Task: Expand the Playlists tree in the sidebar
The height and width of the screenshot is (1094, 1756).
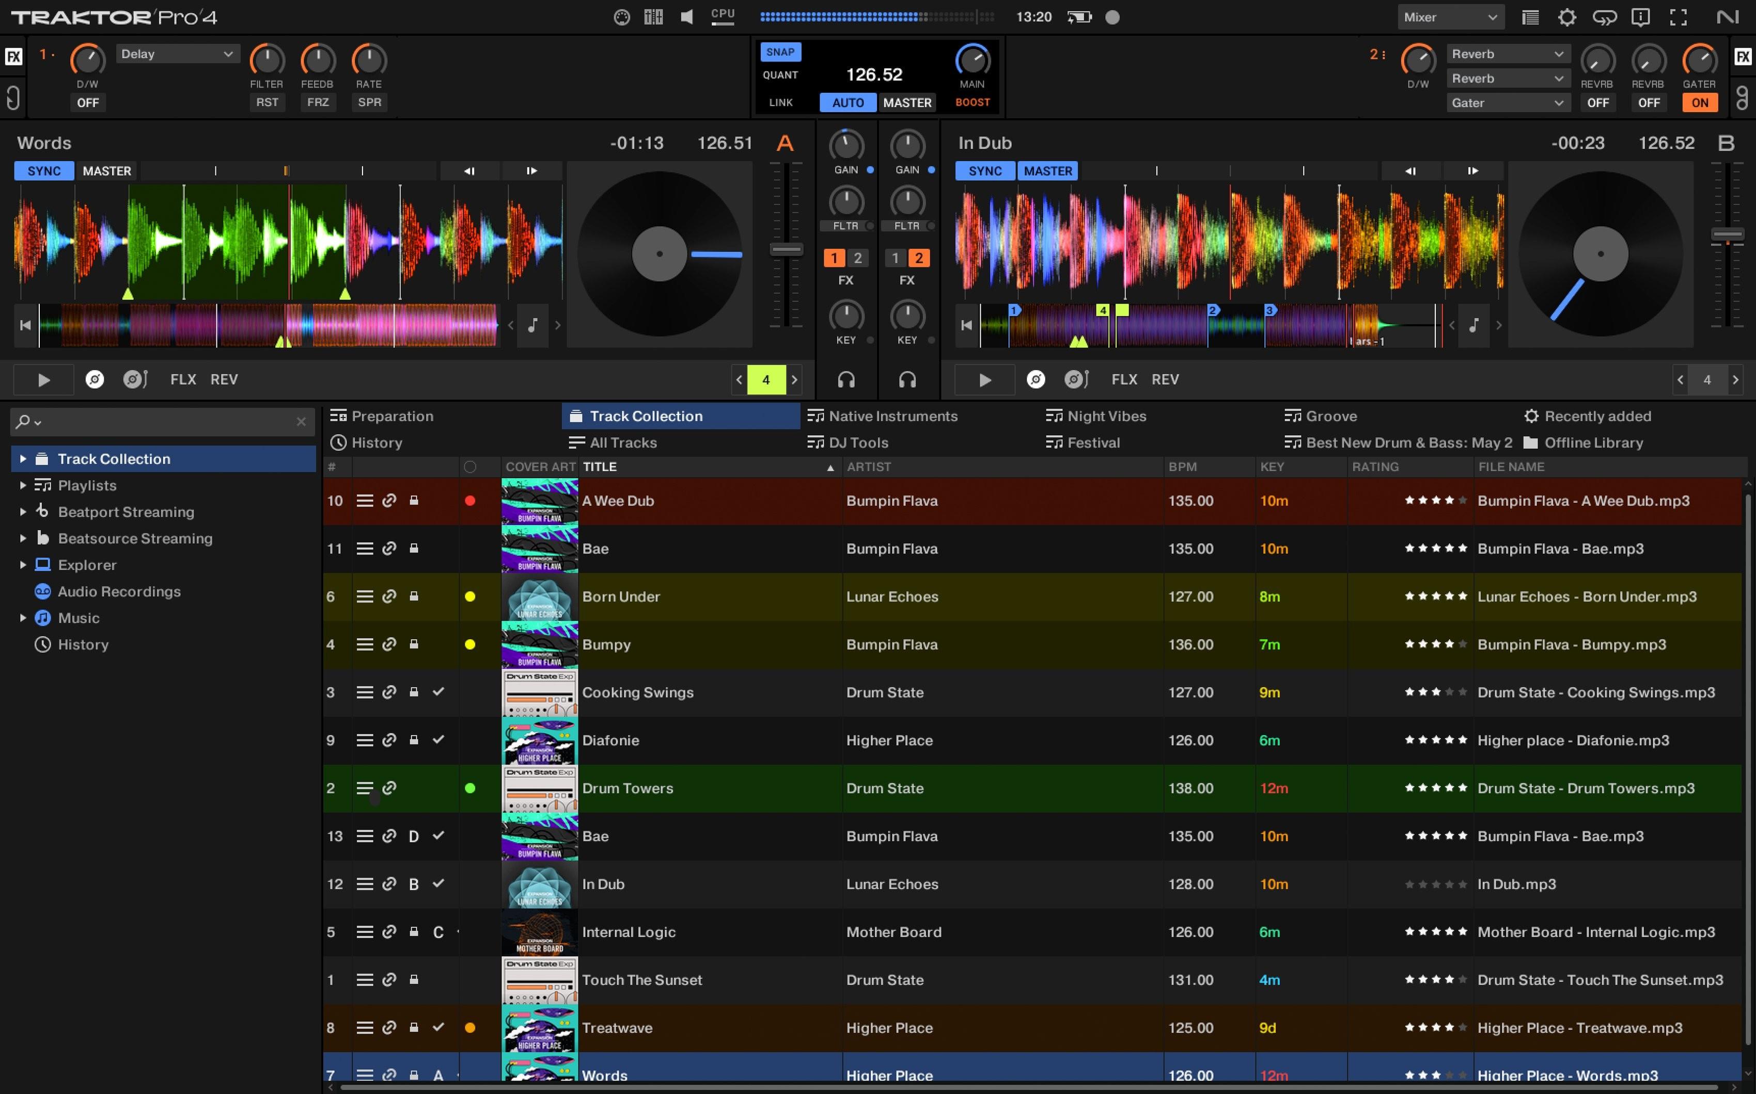Action: [x=22, y=485]
